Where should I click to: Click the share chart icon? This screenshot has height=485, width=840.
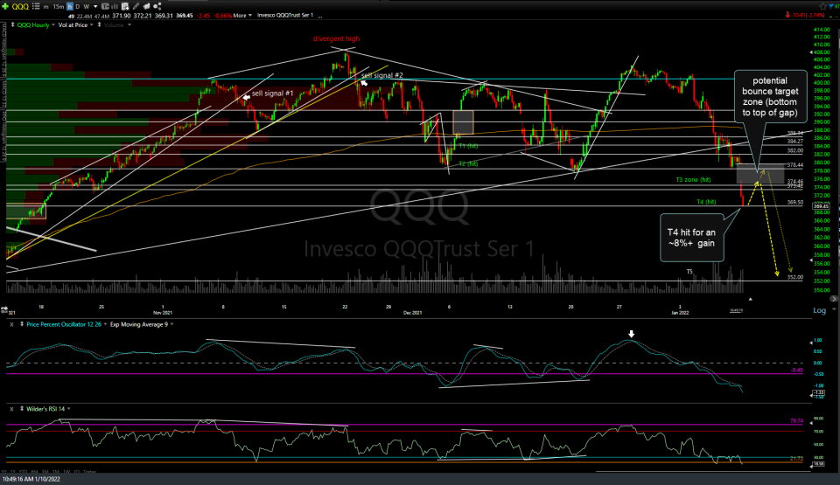click(x=157, y=6)
